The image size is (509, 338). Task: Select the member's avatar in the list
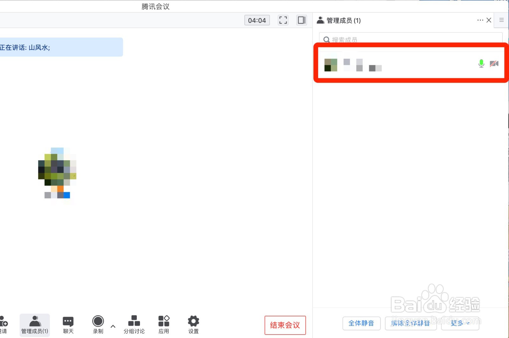tap(331, 65)
